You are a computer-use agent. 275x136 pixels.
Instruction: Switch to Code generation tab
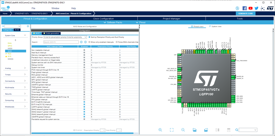click(51, 33)
